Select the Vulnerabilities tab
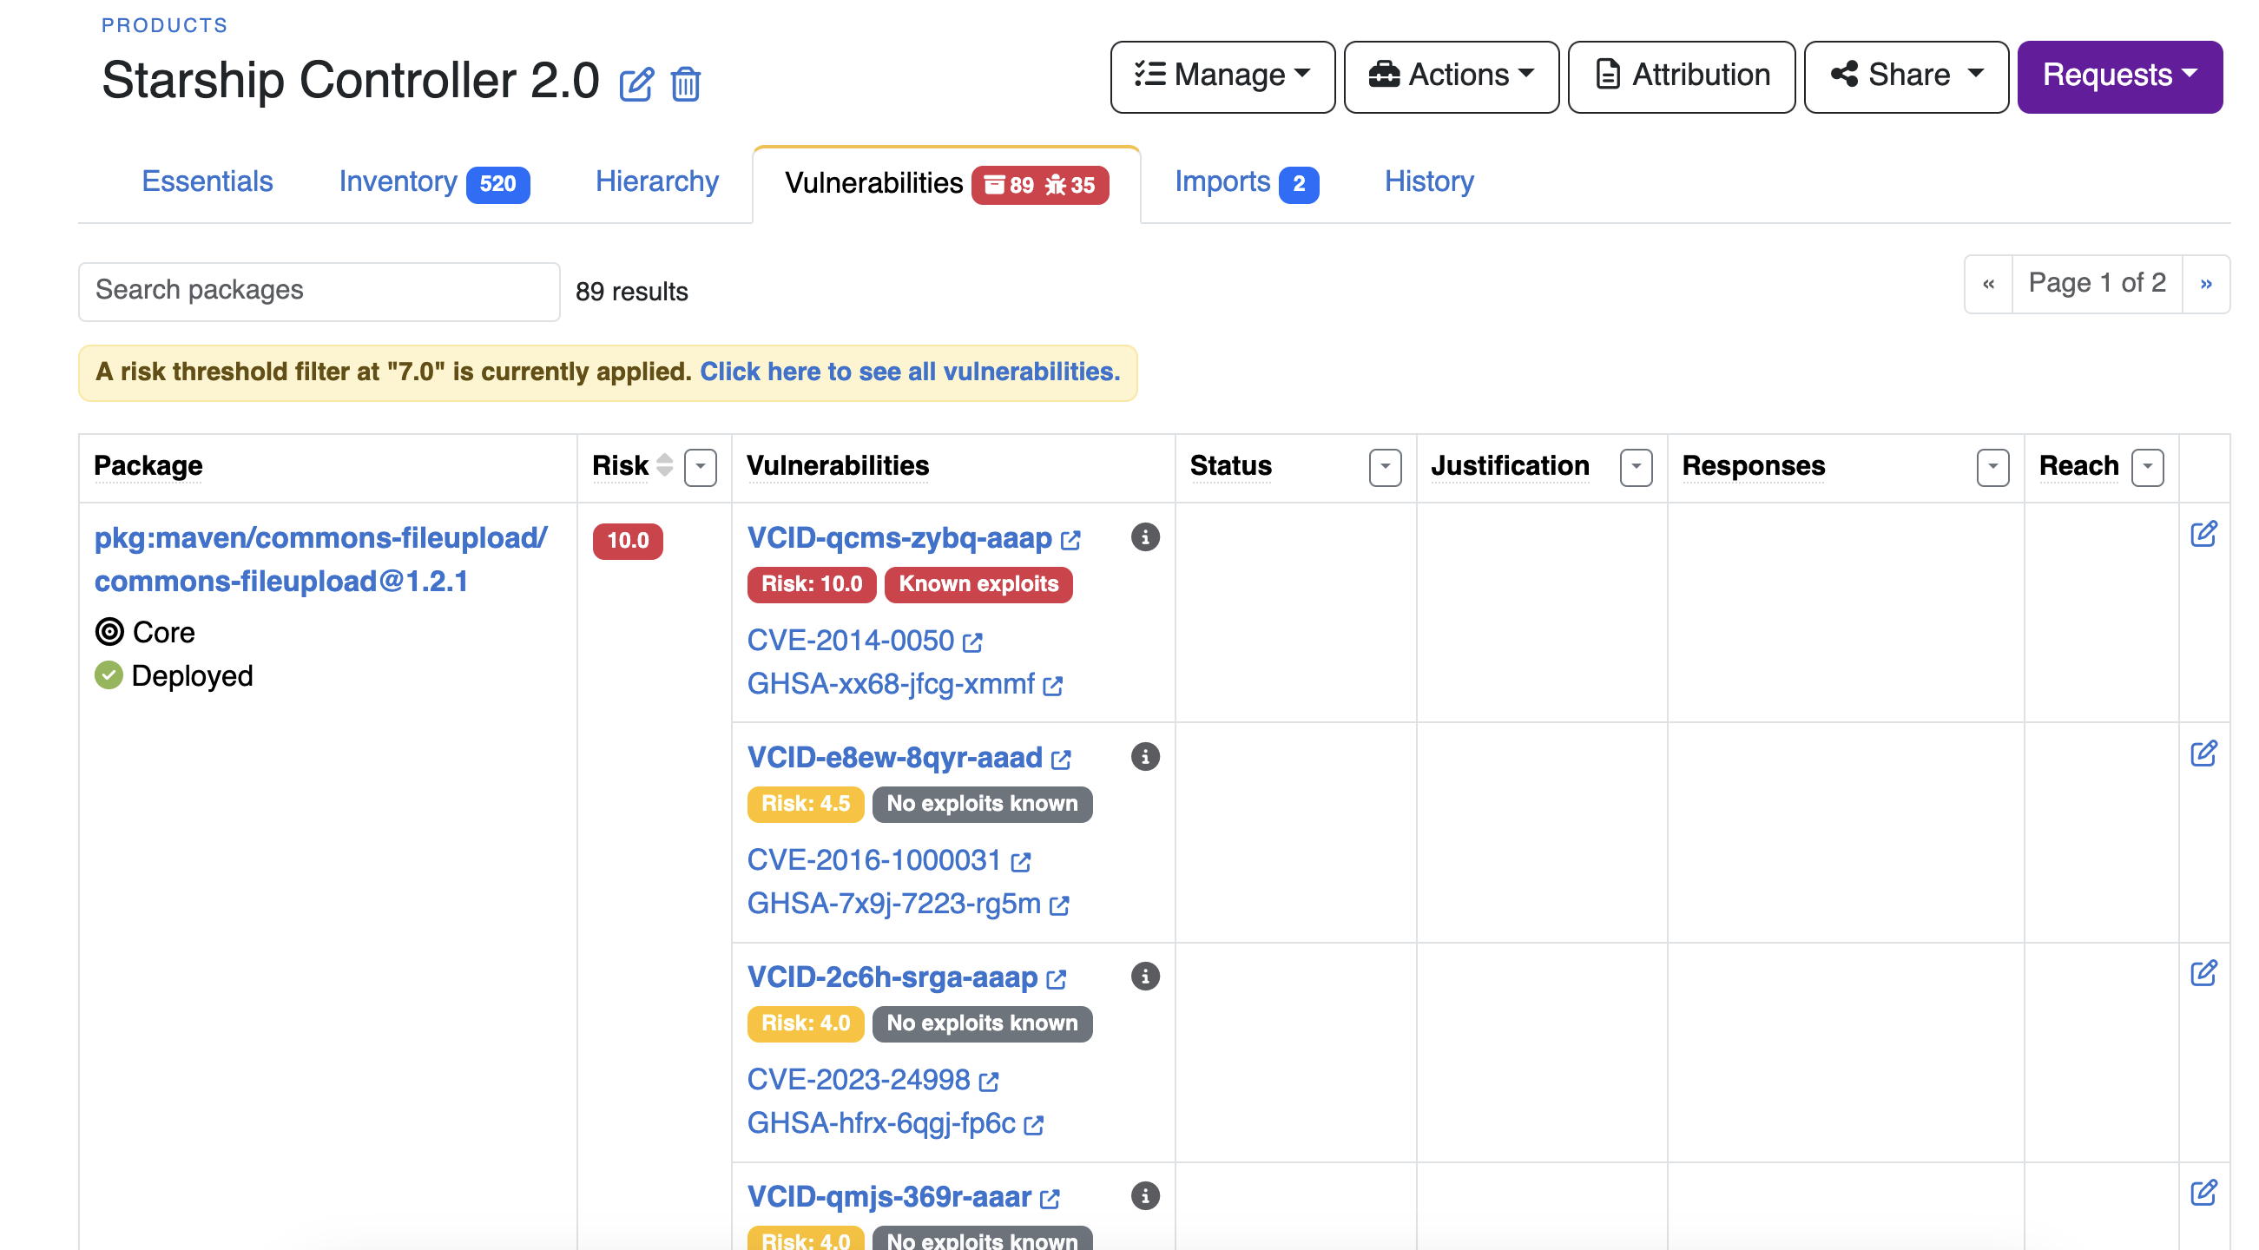Viewport: 2259px width, 1250px height. click(946, 183)
